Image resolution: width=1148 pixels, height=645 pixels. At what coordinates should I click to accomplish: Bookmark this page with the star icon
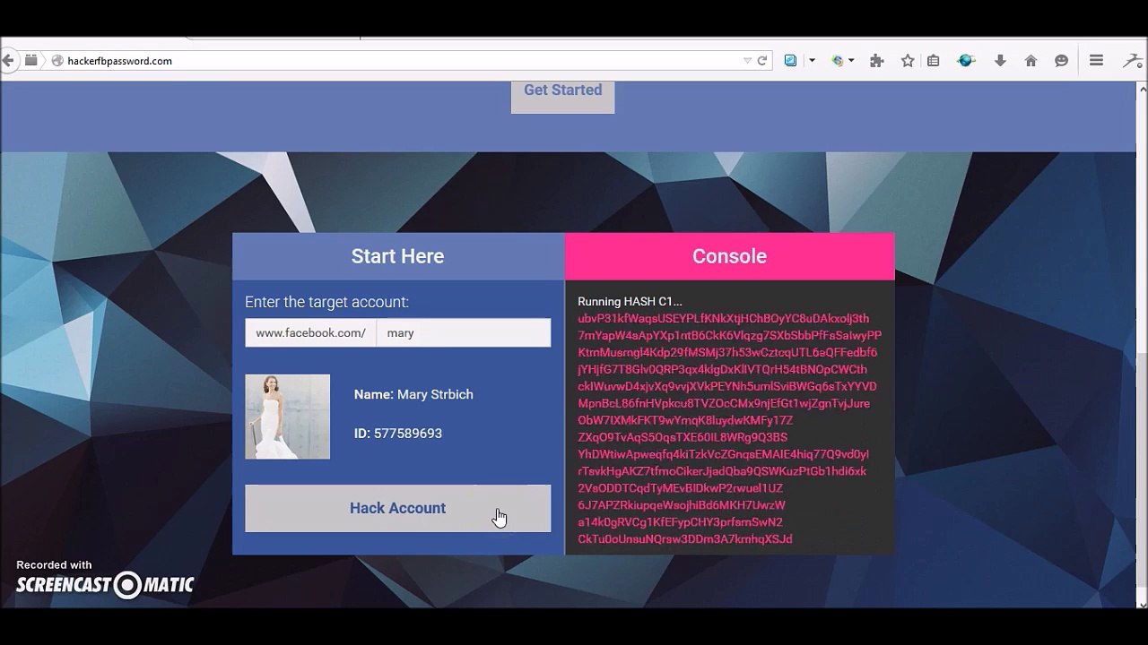tap(908, 61)
